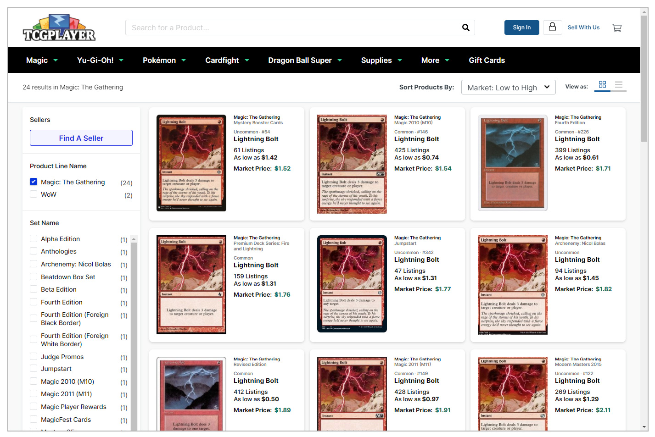The width and height of the screenshot is (655, 437).
Task: Check the Magic Player Rewards filter
Action: (34, 407)
